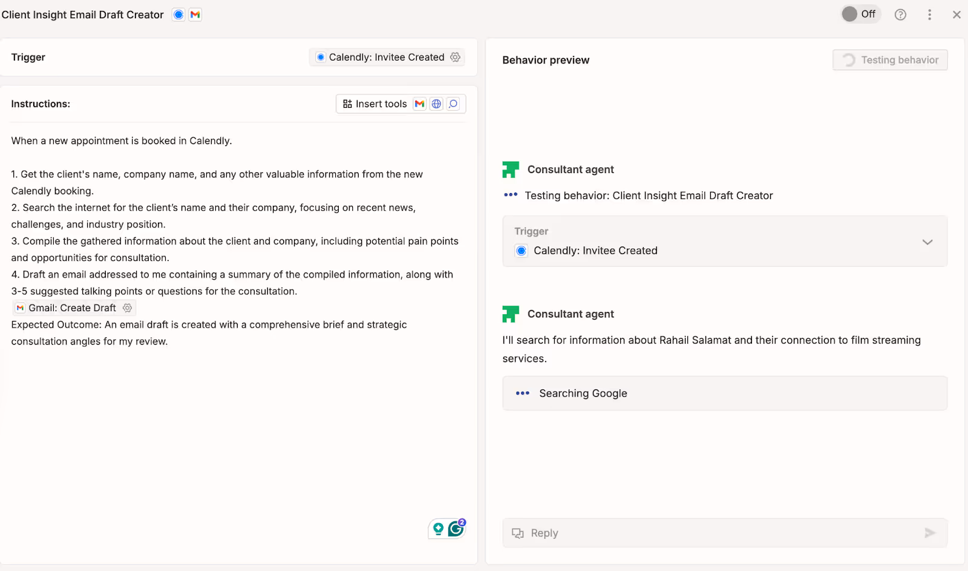968x571 pixels.
Task: Click 'When a new appointment is booked' line
Action: (122, 140)
